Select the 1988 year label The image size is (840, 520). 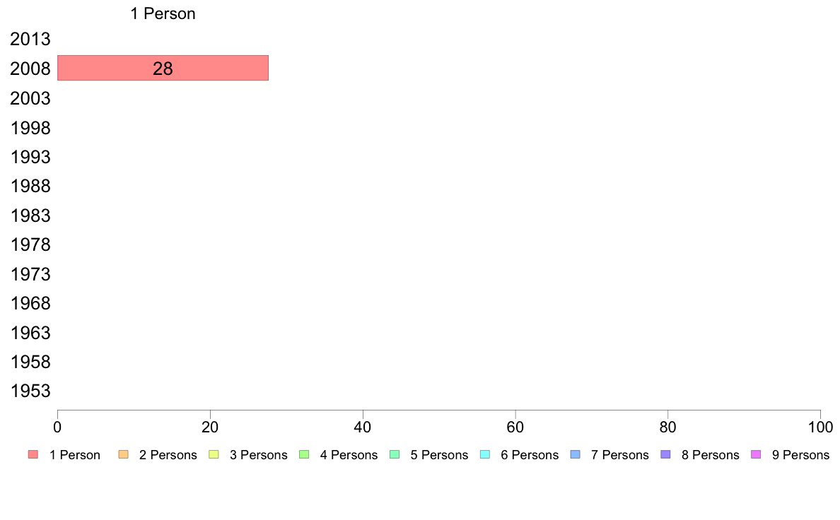[x=30, y=186]
